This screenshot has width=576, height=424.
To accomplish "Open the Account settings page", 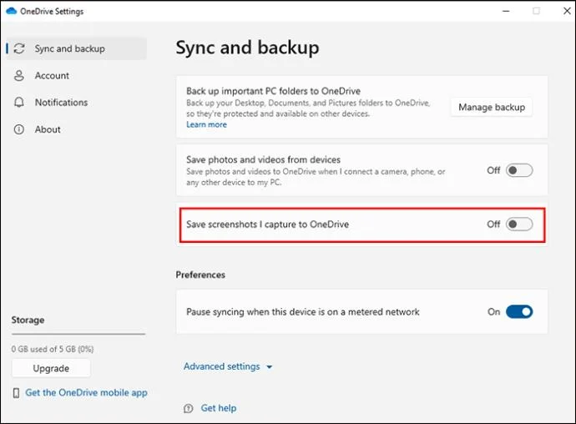I will 52,75.
